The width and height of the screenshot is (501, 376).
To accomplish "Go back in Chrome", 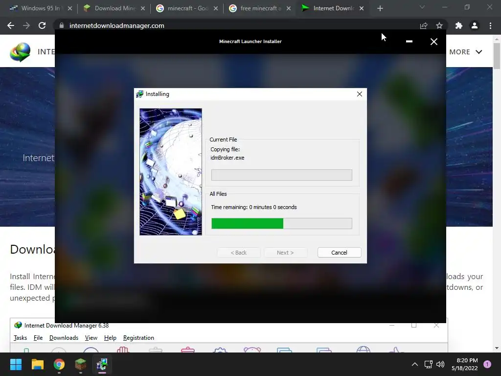I will point(11,25).
